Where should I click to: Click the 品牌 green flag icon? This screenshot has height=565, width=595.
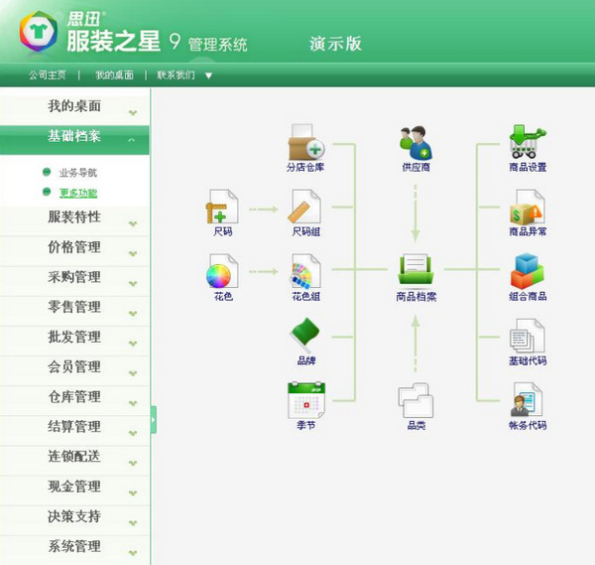point(305,335)
